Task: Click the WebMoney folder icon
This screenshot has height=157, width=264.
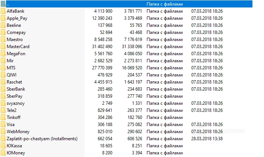Action: (3, 131)
